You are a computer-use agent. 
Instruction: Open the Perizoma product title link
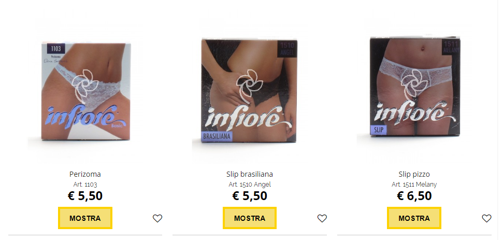pos(85,174)
